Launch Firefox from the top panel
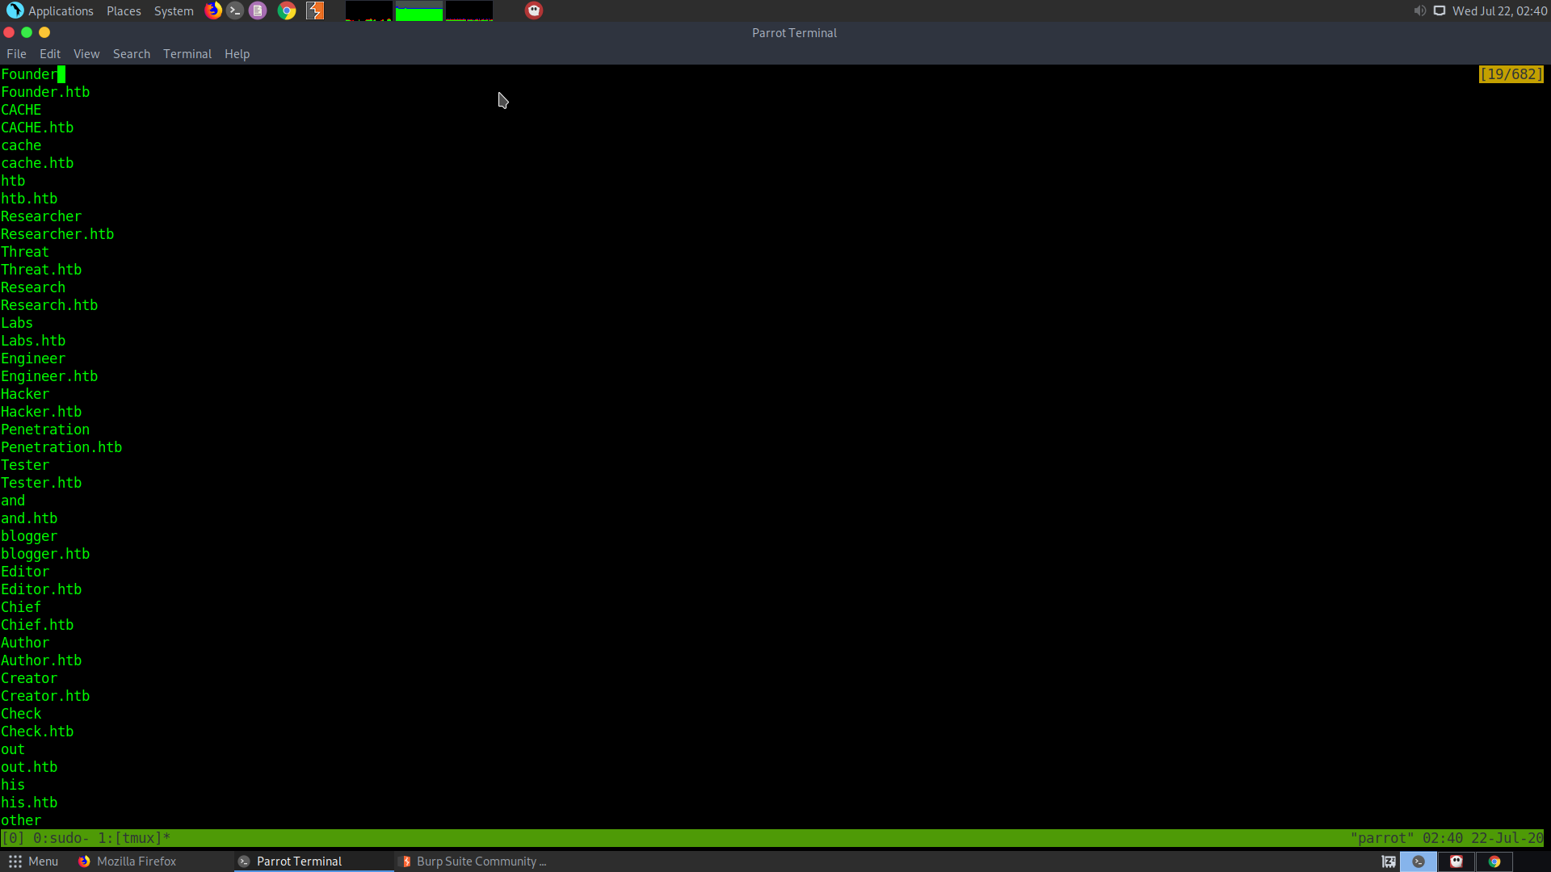The image size is (1551, 872). tap(213, 10)
